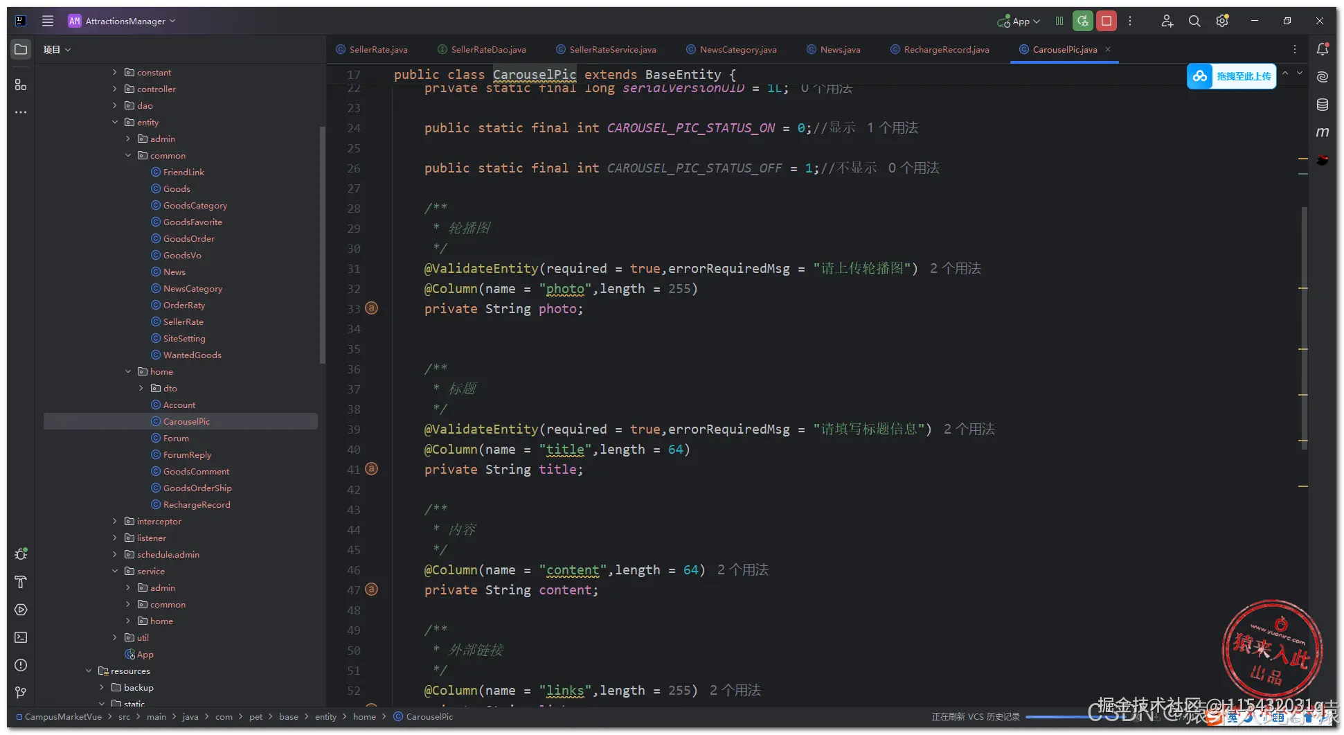The image size is (1344, 735).
Task: Click the entity breadcrumb in navigation bar
Action: (325, 717)
